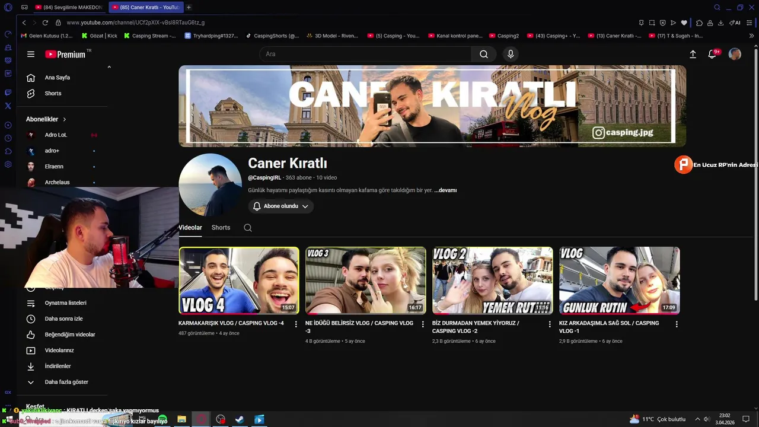
Task: Play the GUNLUK RUTIN video thumbnail
Action: 620,281
